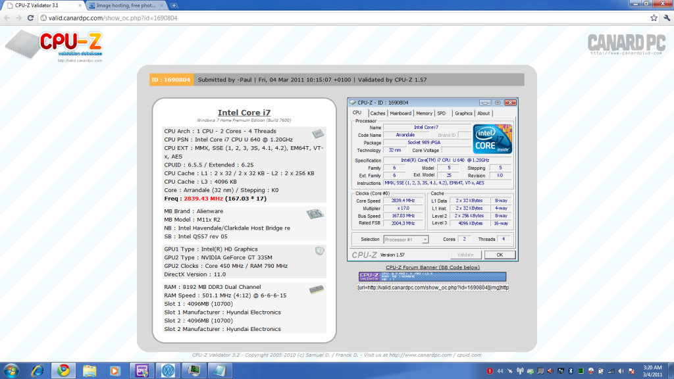Viewport: 674px width, 379px height.
Task: Click the Intel Core i7 badge image
Action: [492, 139]
